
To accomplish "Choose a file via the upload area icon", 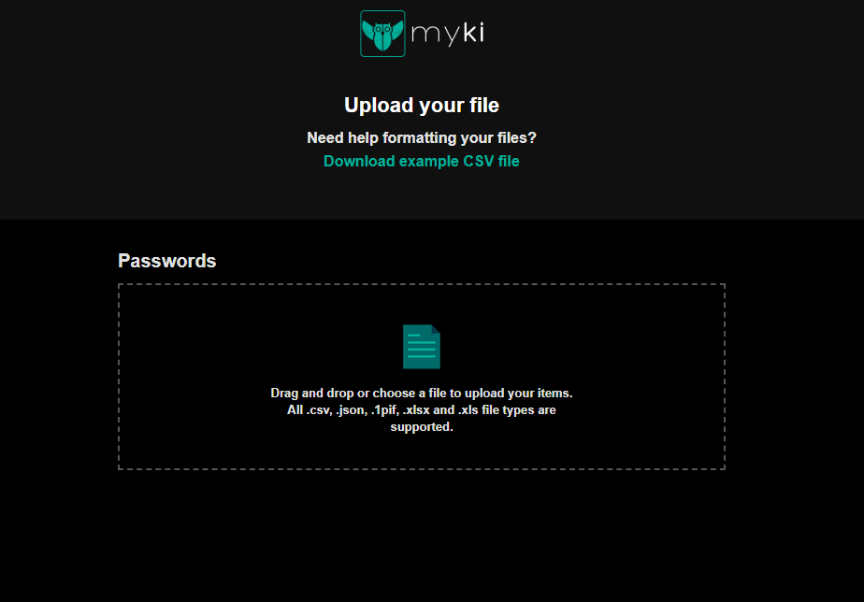I will coord(422,347).
